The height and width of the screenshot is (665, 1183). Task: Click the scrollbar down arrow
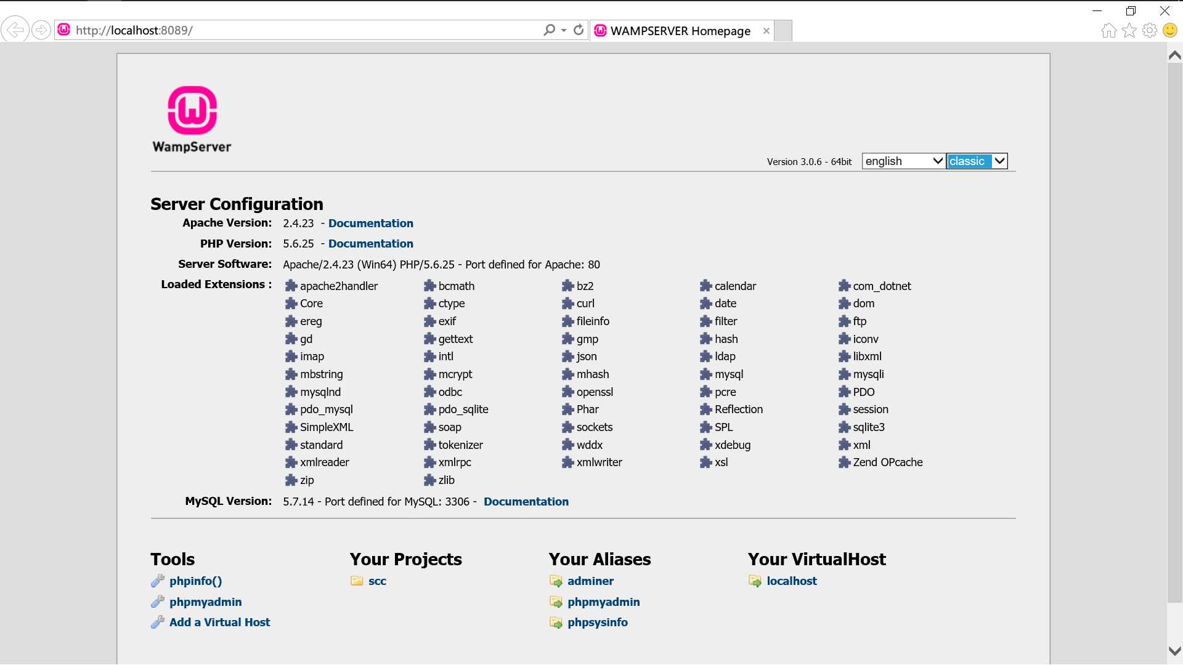click(x=1174, y=651)
